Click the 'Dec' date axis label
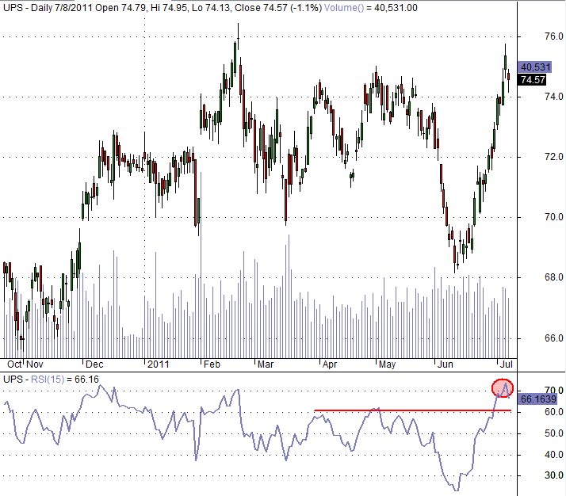The image size is (566, 496). [94, 364]
